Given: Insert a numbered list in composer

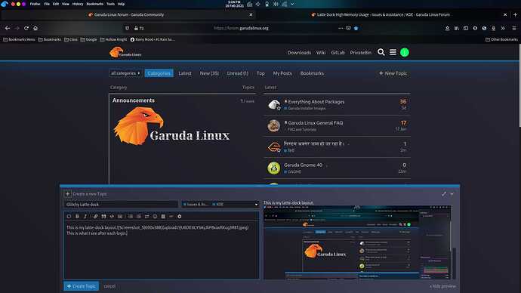Looking at the screenshot, I should point(139,216).
